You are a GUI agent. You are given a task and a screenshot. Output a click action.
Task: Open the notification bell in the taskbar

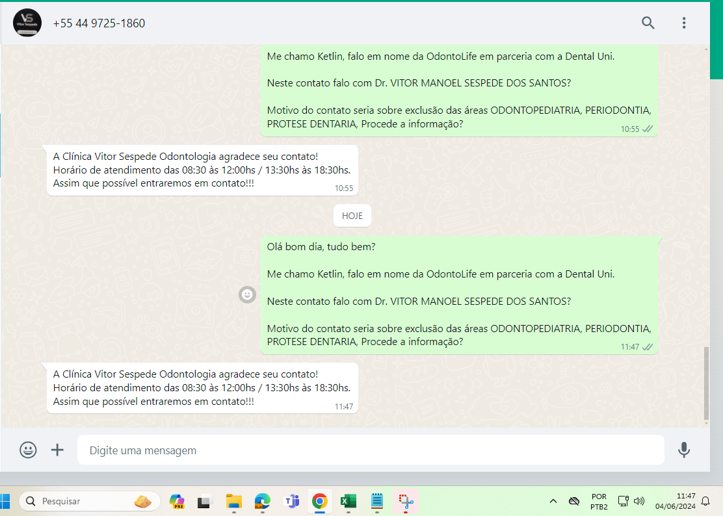pyautogui.click(x=705, y=501)
